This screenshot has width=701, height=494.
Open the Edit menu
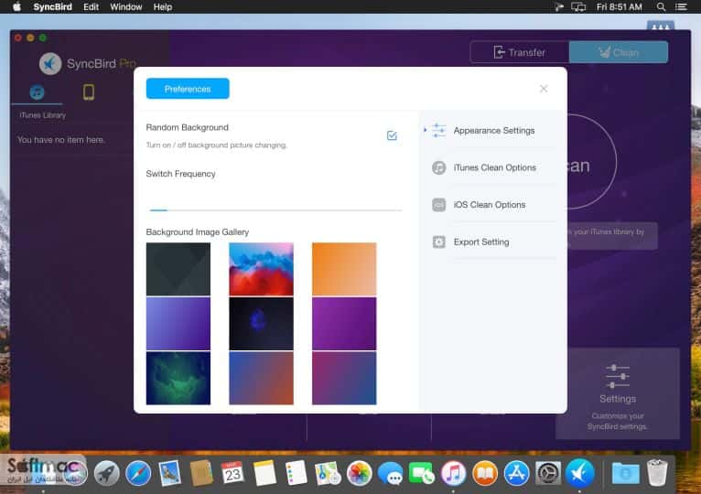(x=91, y=6)
